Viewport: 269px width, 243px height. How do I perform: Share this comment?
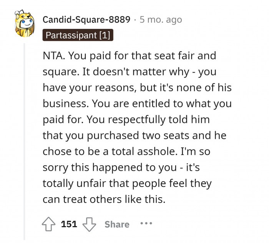point(117,224)
